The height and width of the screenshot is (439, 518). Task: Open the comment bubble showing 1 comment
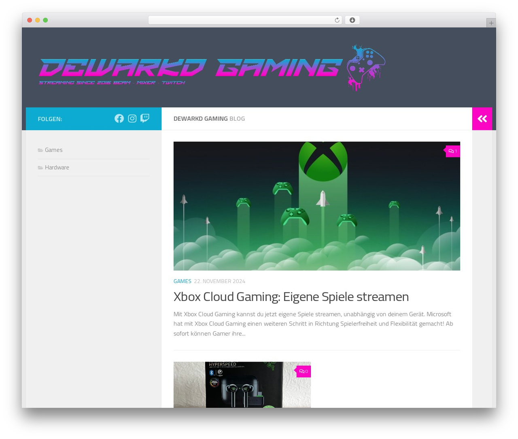(x=453, y=151)
